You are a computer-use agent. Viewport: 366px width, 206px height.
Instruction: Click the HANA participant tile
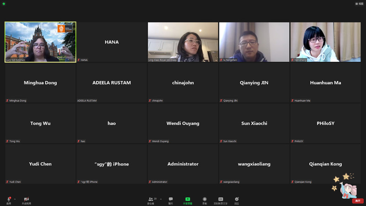tap(112, 42)
